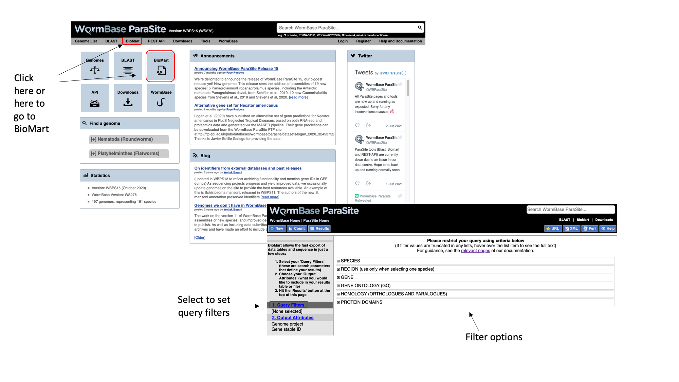Open Genomes we don't have in WormBase post
679x382 pixels.
pos(230,205)
